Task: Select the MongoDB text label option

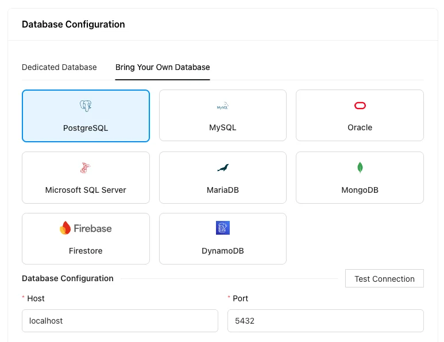Action: 360,190
